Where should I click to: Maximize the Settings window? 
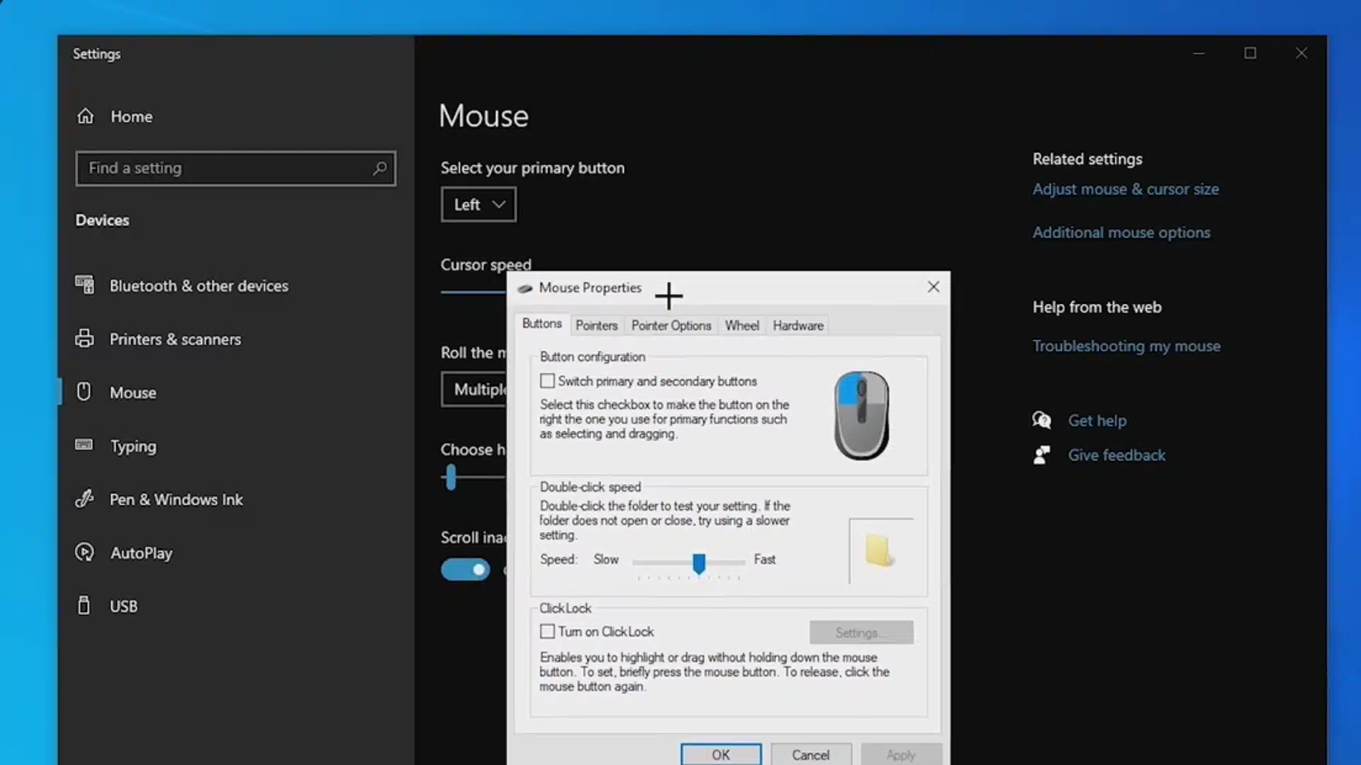tap(1250, 53)
